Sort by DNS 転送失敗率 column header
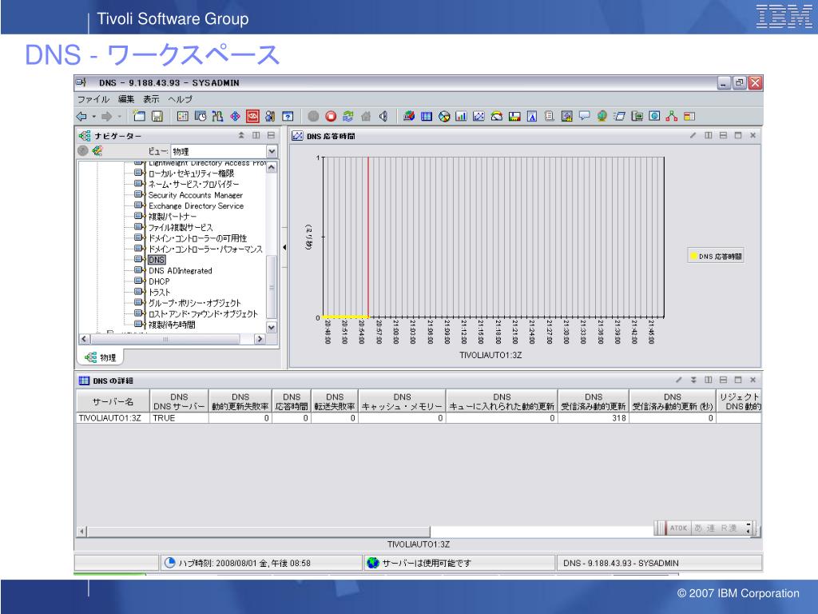The width and height of the screenshot is (818, 614). coord(335,401)
